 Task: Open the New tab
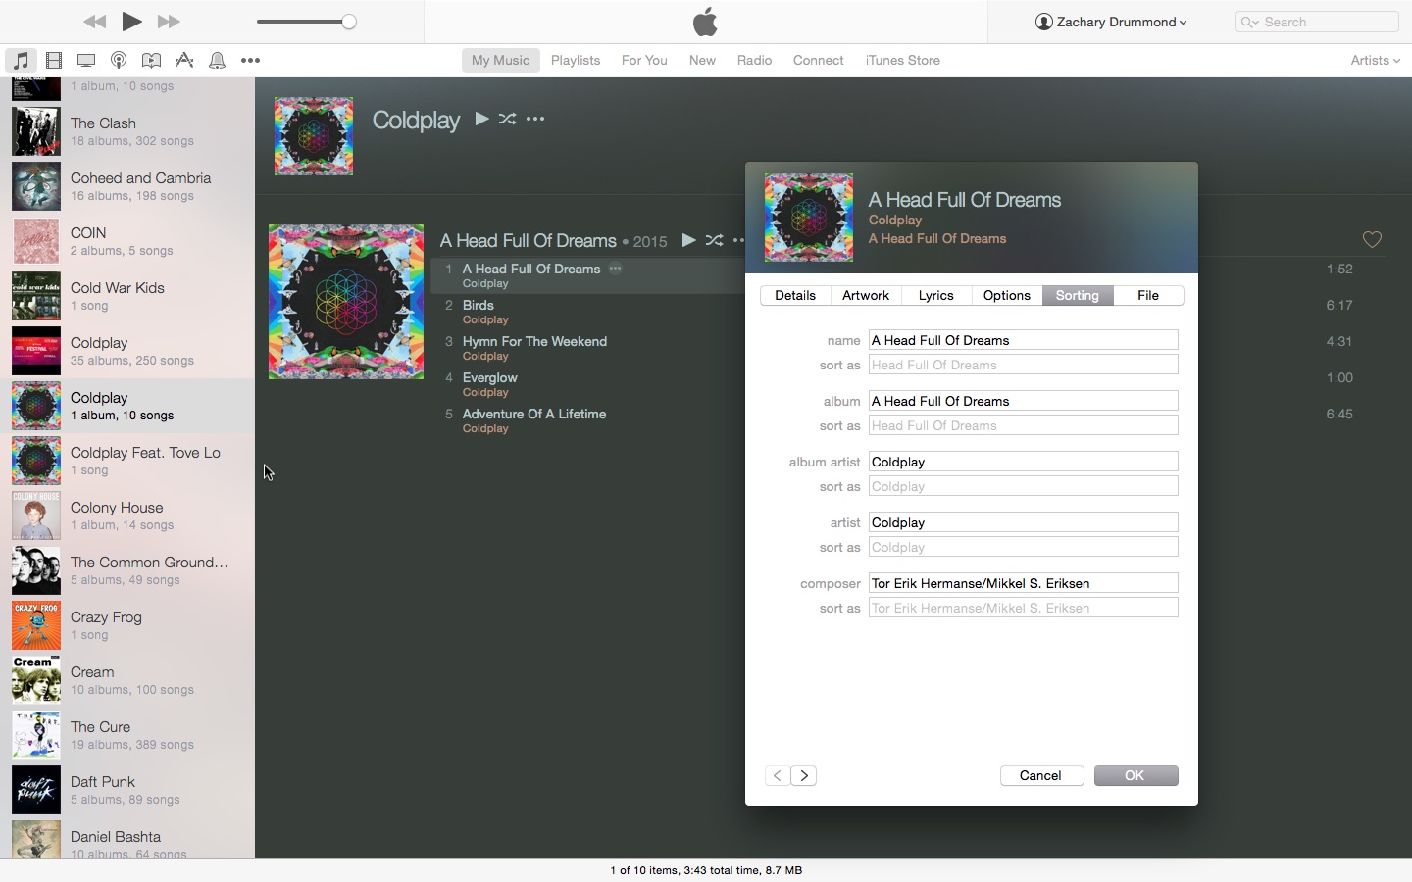(702, 60)
